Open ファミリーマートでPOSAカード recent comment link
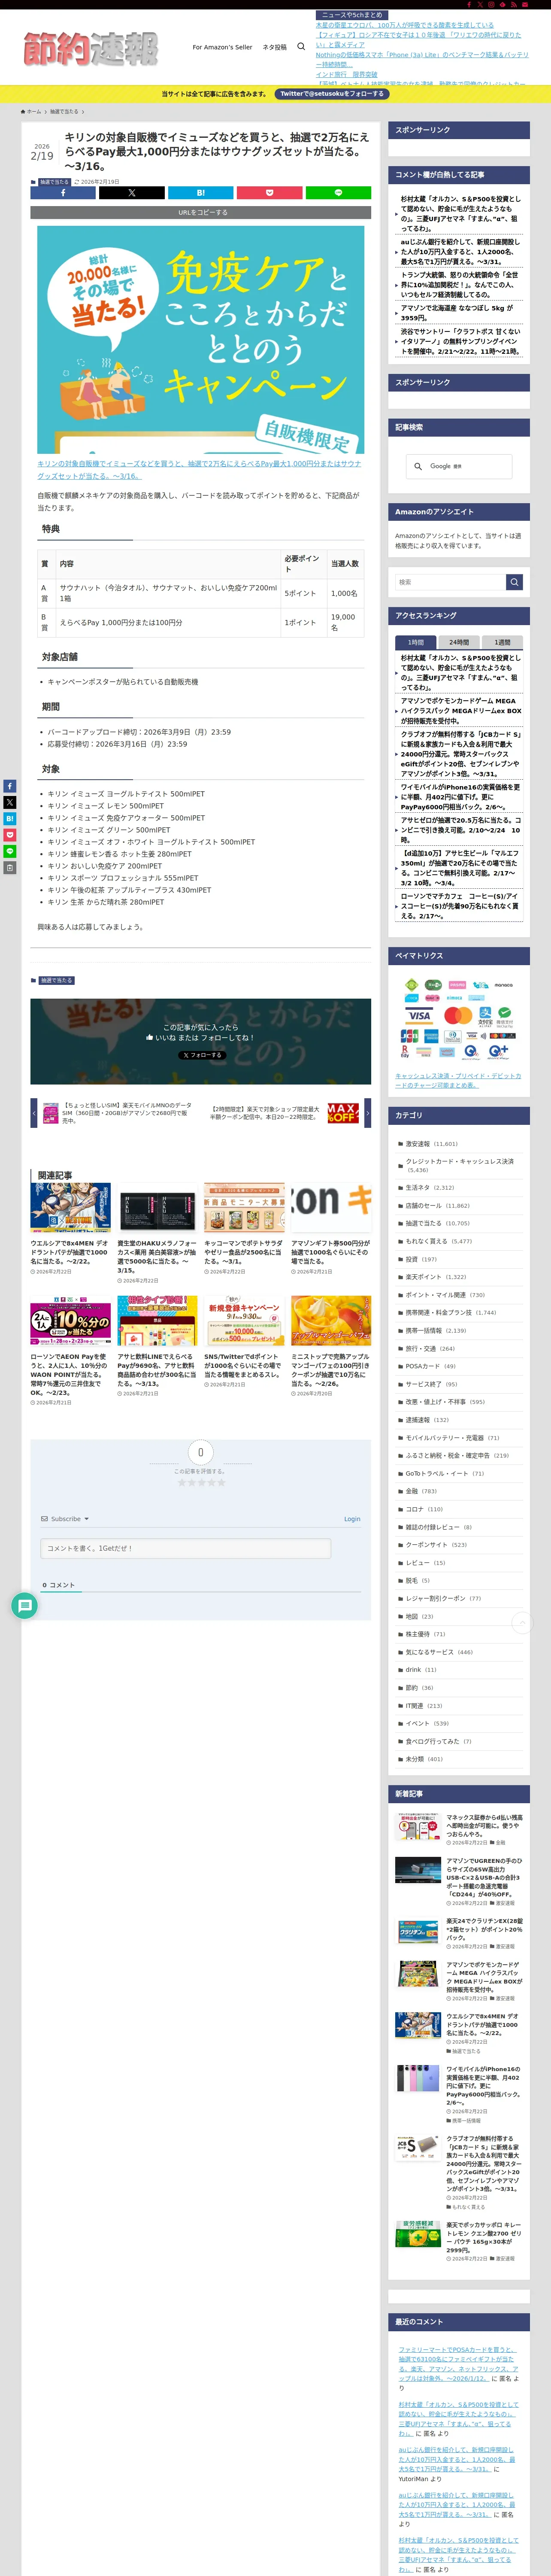 (x=458, y=2364)
